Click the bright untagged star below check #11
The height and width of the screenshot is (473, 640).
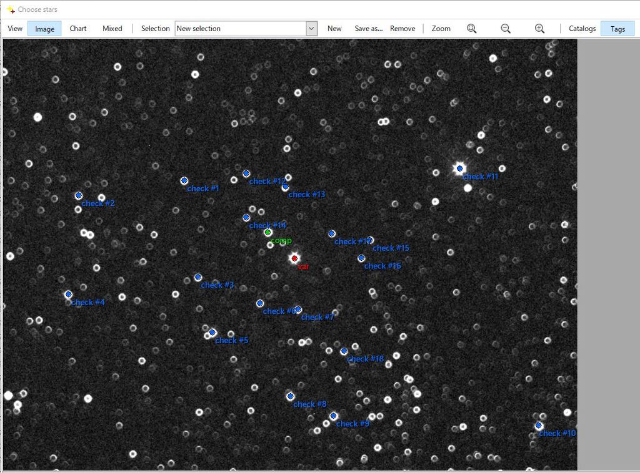click(x=467, y=188)
